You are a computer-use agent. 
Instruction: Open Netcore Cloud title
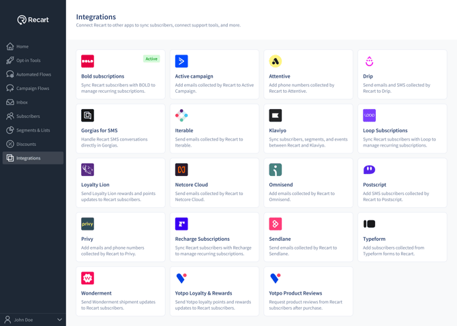(x=192, y=185)
